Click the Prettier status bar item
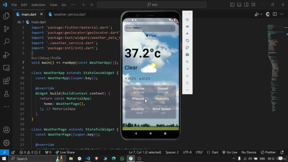 coord(268,152)
